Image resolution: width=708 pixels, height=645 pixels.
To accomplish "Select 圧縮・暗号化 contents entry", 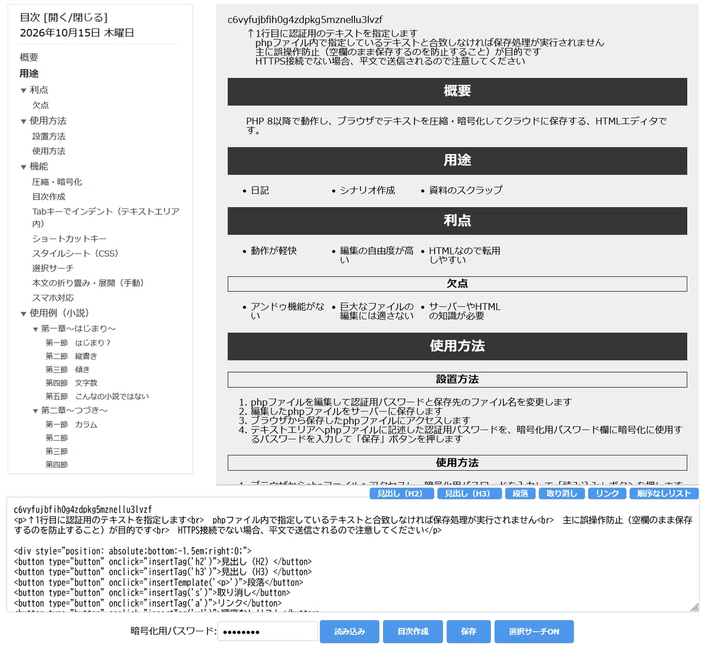I will coord(57,182).
